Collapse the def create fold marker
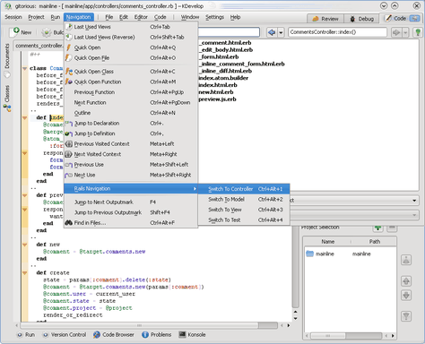The width and height of the screenshot is (425, 344). pos(25,272)
